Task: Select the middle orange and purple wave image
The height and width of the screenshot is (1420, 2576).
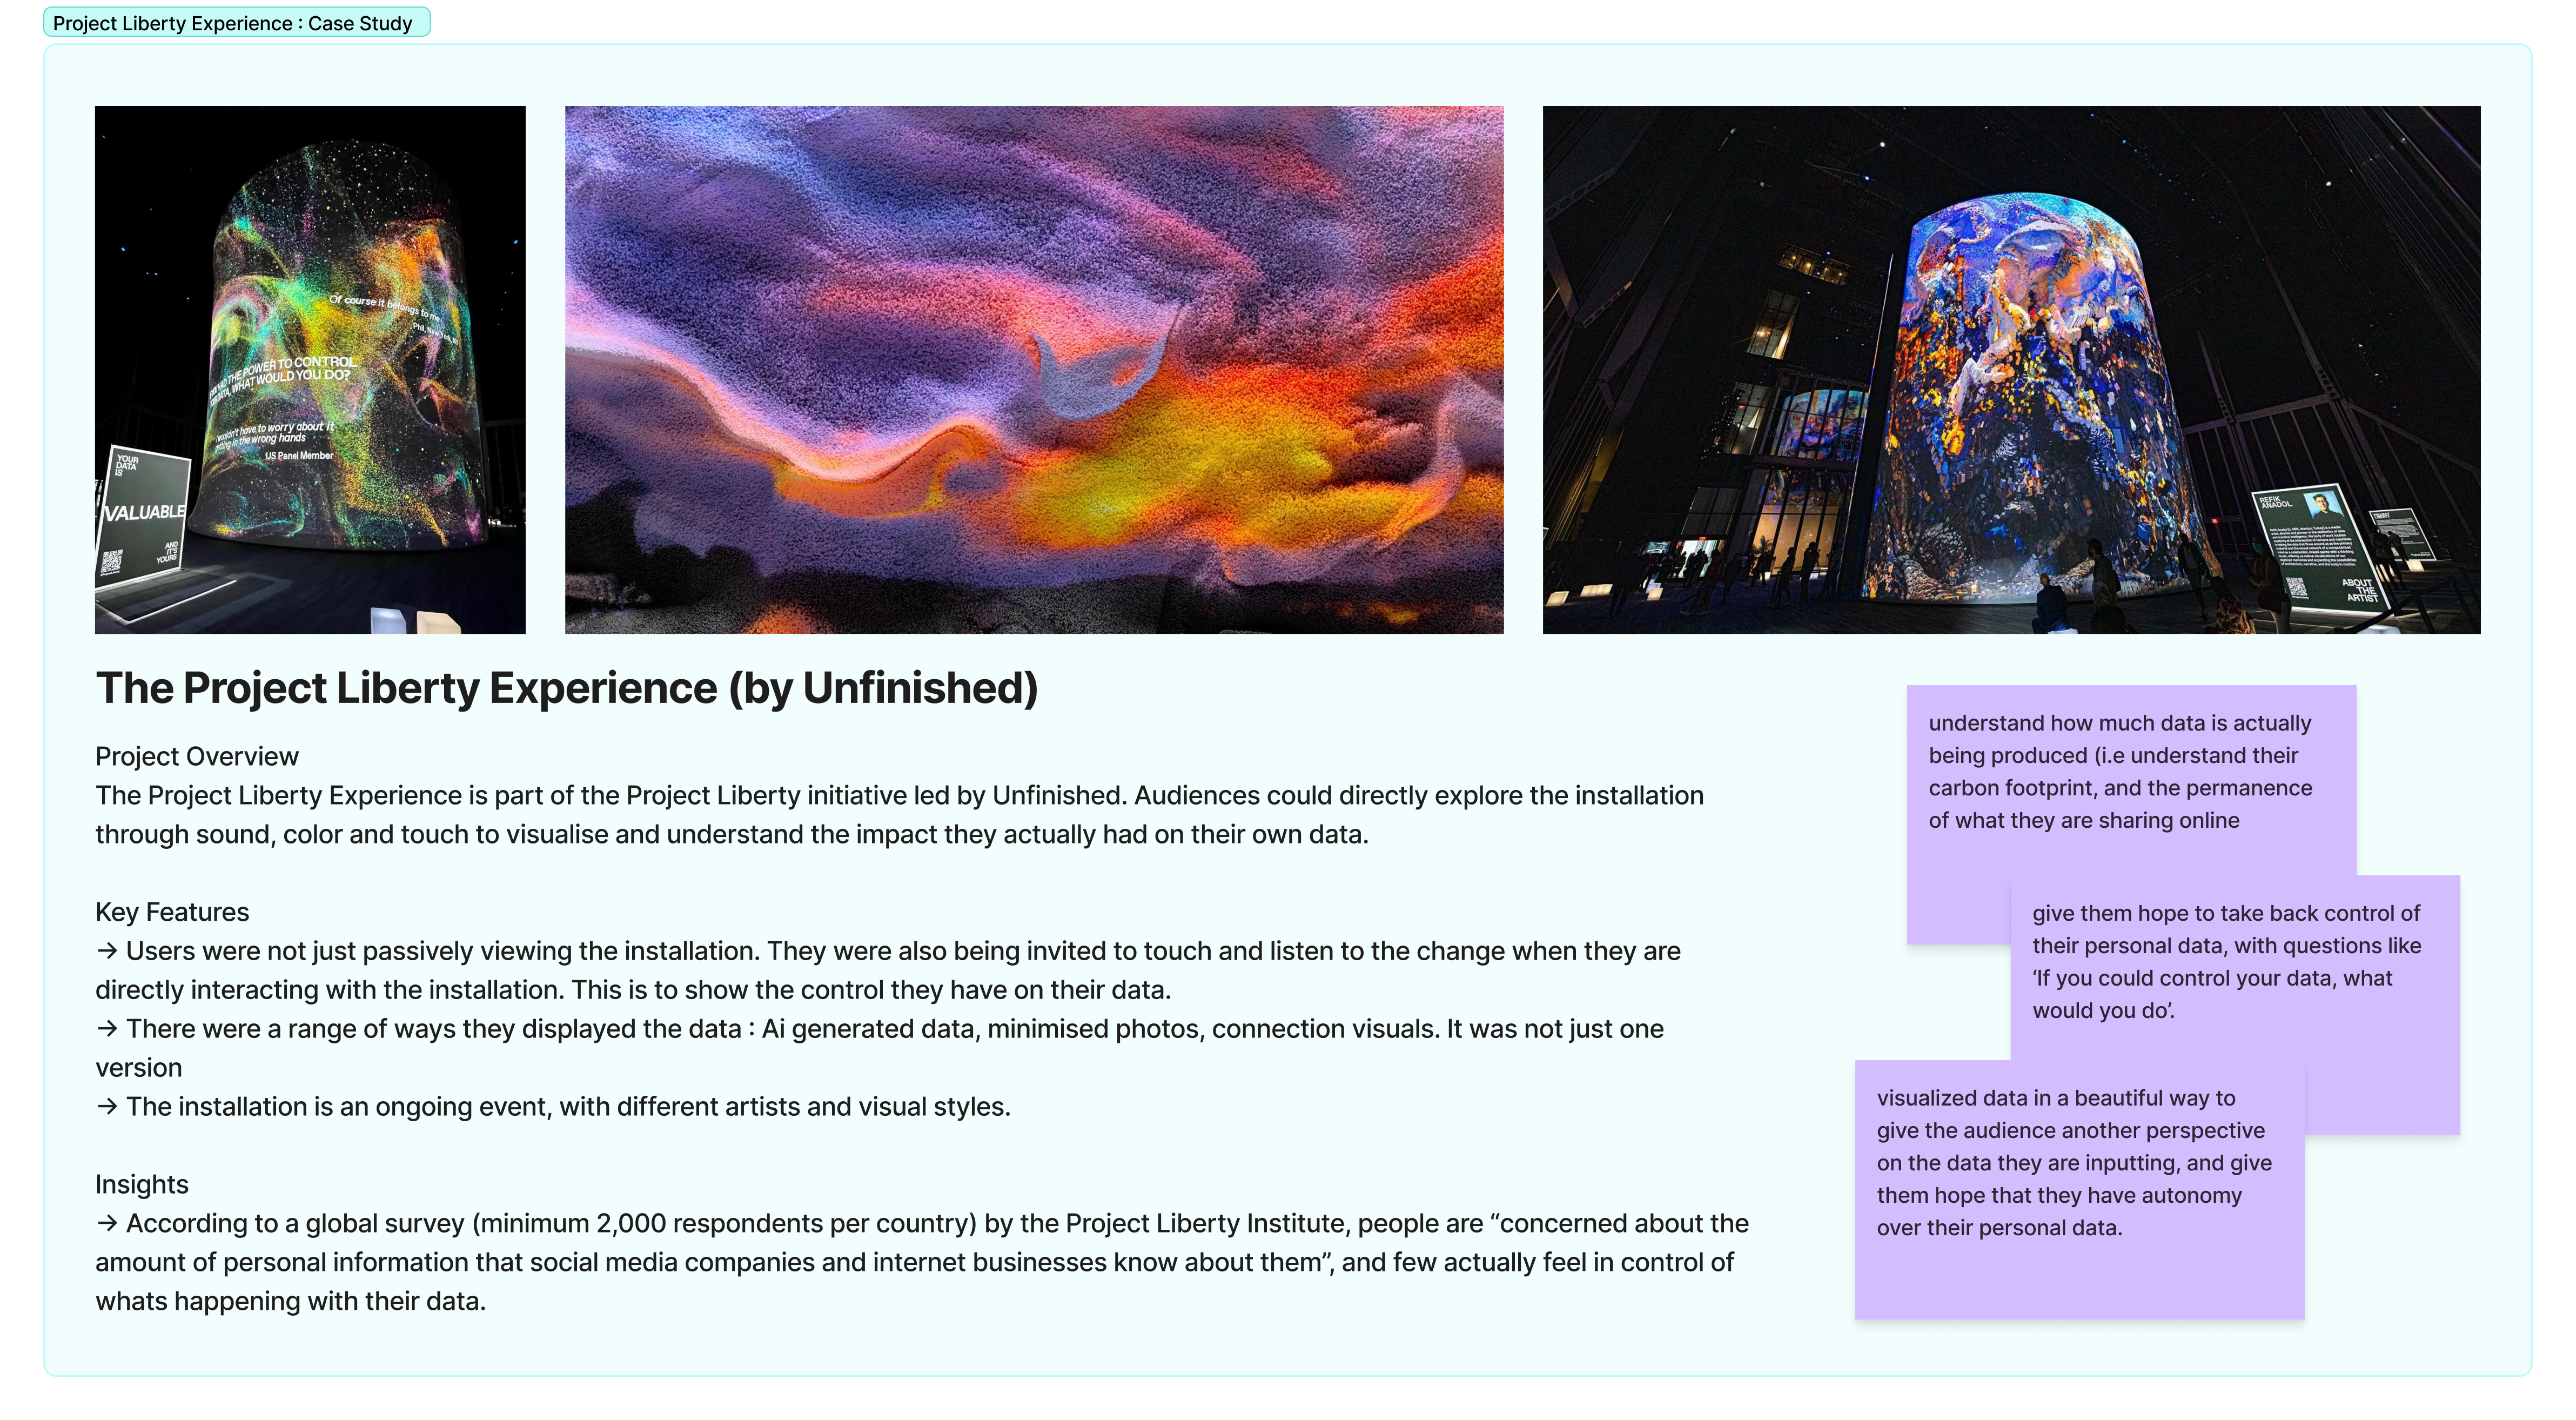Action: 1034,370
